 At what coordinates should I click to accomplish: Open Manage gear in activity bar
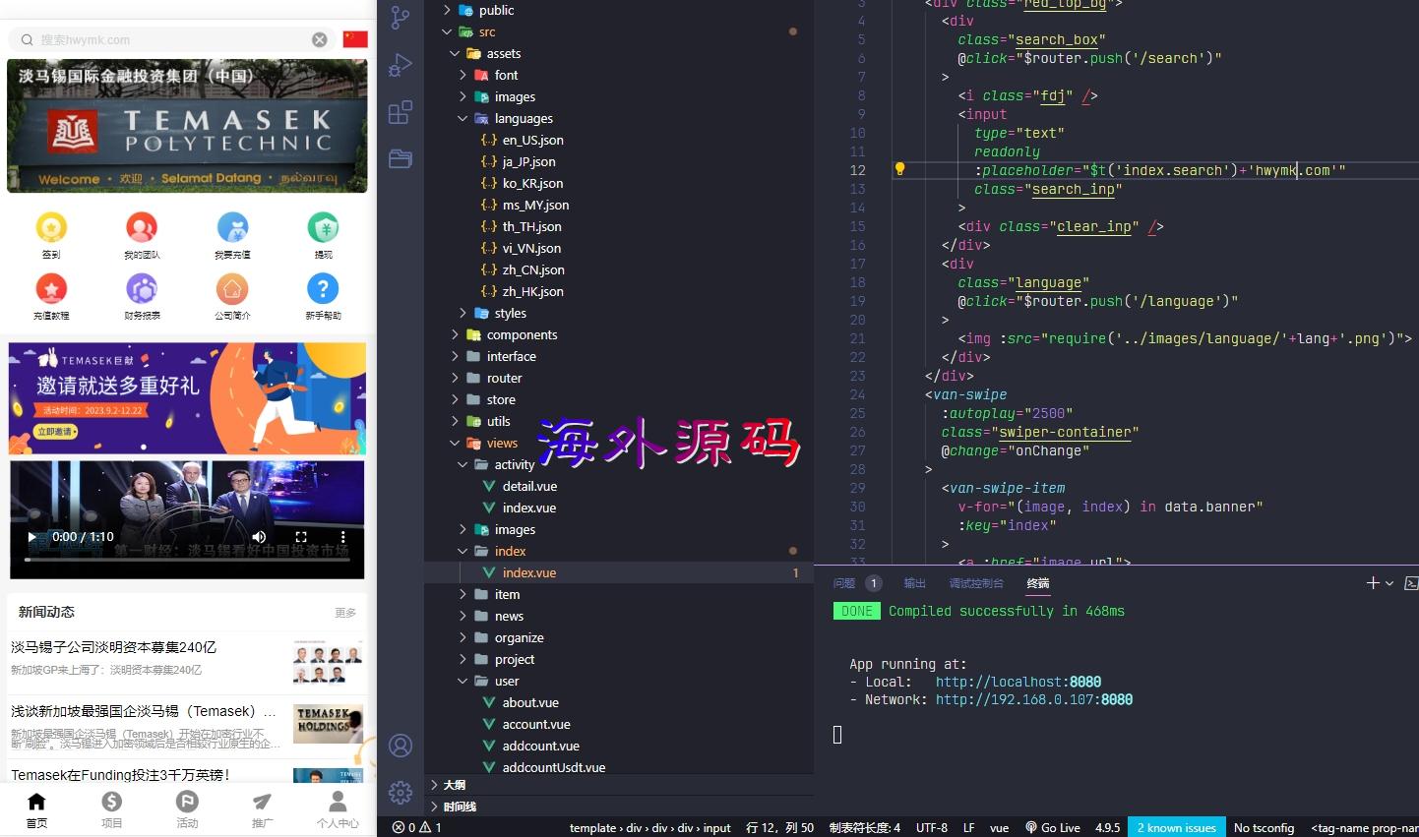click(x=400, y=792)
